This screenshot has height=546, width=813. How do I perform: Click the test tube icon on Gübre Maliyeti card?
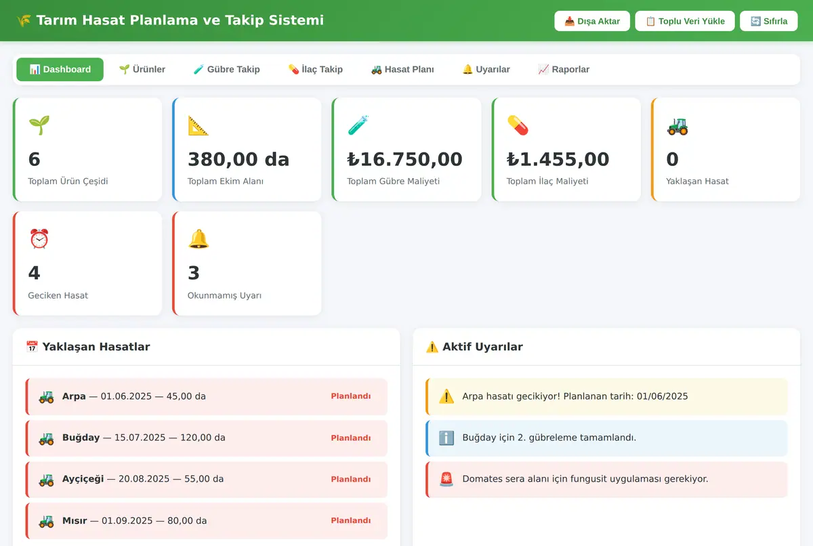[x=358, y=125]
